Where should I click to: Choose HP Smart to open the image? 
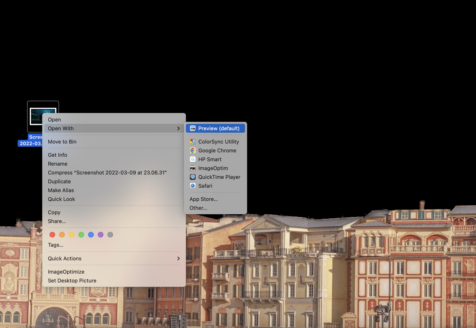pyautogui.click(x=209, y=159)
